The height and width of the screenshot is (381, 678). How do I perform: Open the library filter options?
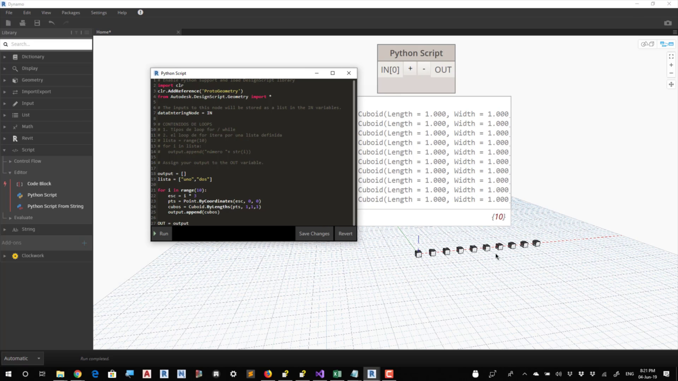pyautogui.click(x=76, y=32)
